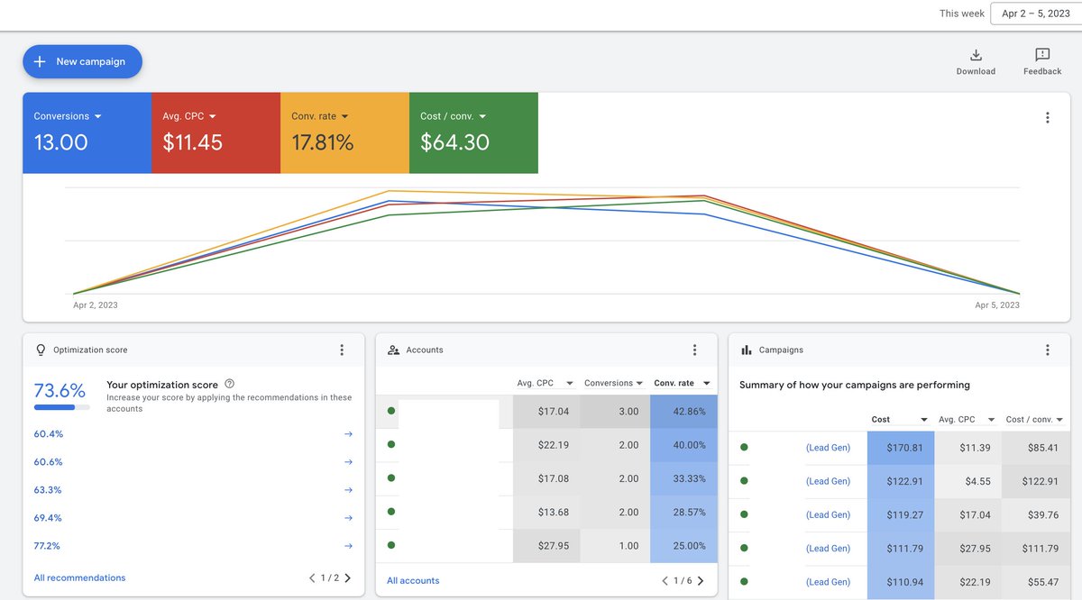The height and width of the screenshot is (600, 1082).
Task: Open the (Lead Gen) campaign with $170.81 cost
Action: (828, 448)
